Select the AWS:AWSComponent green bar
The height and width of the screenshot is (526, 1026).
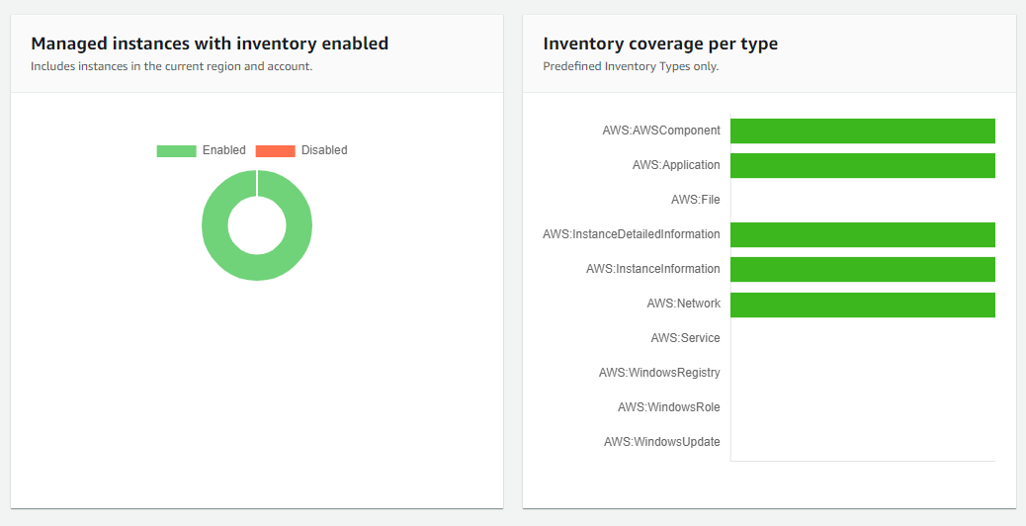(862, 131)
